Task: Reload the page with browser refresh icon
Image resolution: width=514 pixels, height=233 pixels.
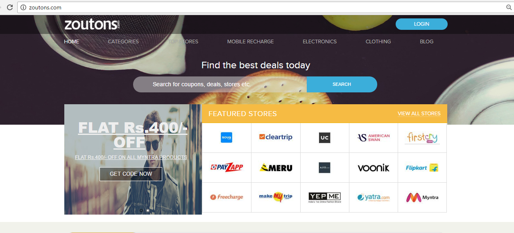Action: (10, 7)
